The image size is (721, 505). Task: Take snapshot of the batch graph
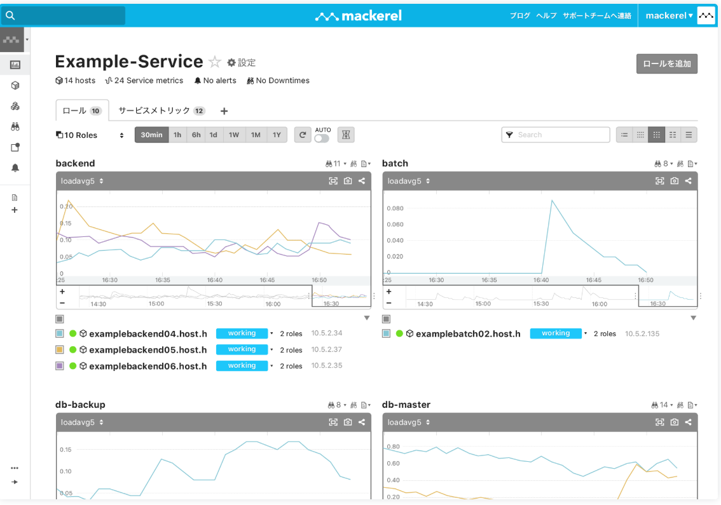click(674, 181)
